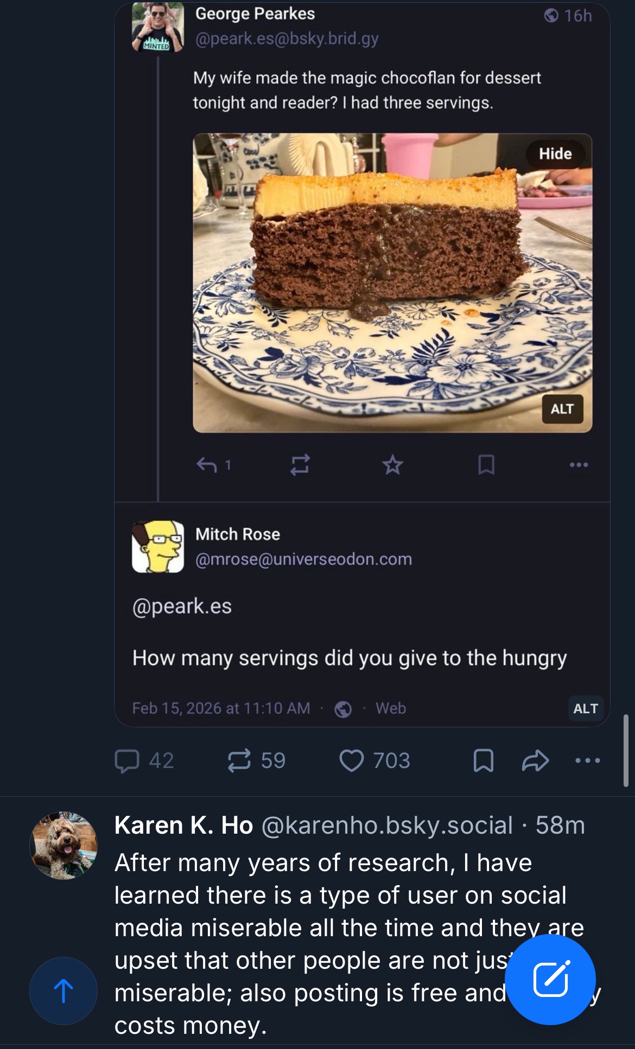Viewport: 635px width, 1049px height.
Task: Open the main post's three-dot options menu
Action: coord(587,760)
